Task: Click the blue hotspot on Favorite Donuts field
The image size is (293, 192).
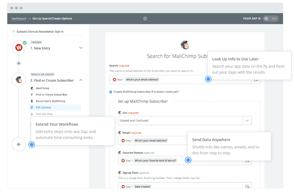Action: [x=188, y=160]
